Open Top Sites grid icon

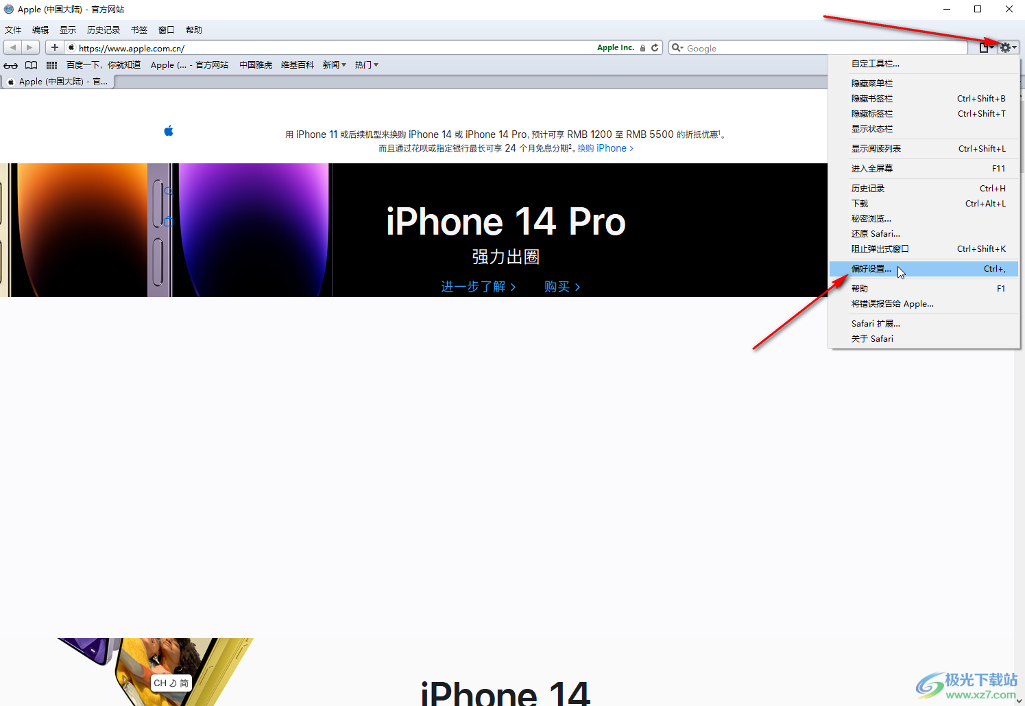(51, 65)
